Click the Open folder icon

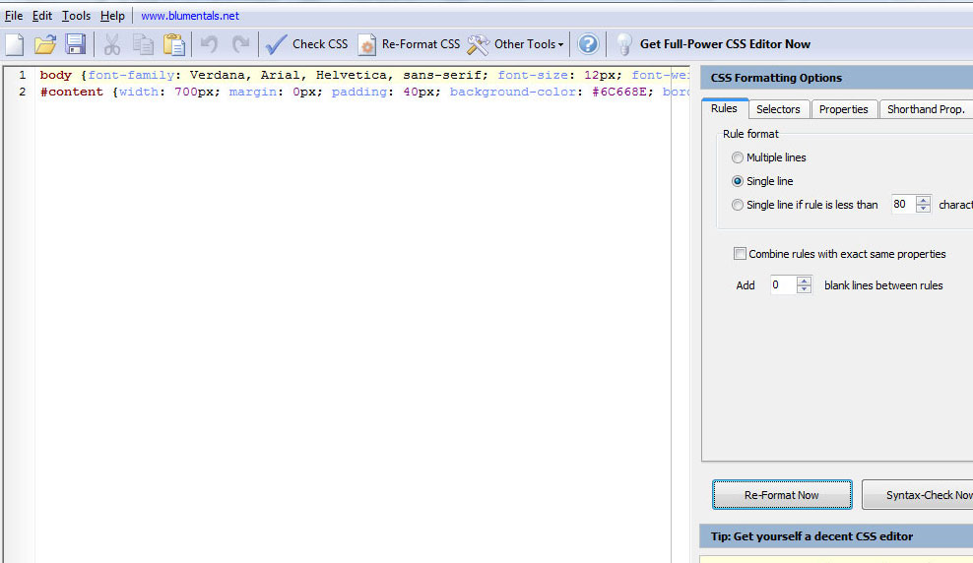pos(45,44)
